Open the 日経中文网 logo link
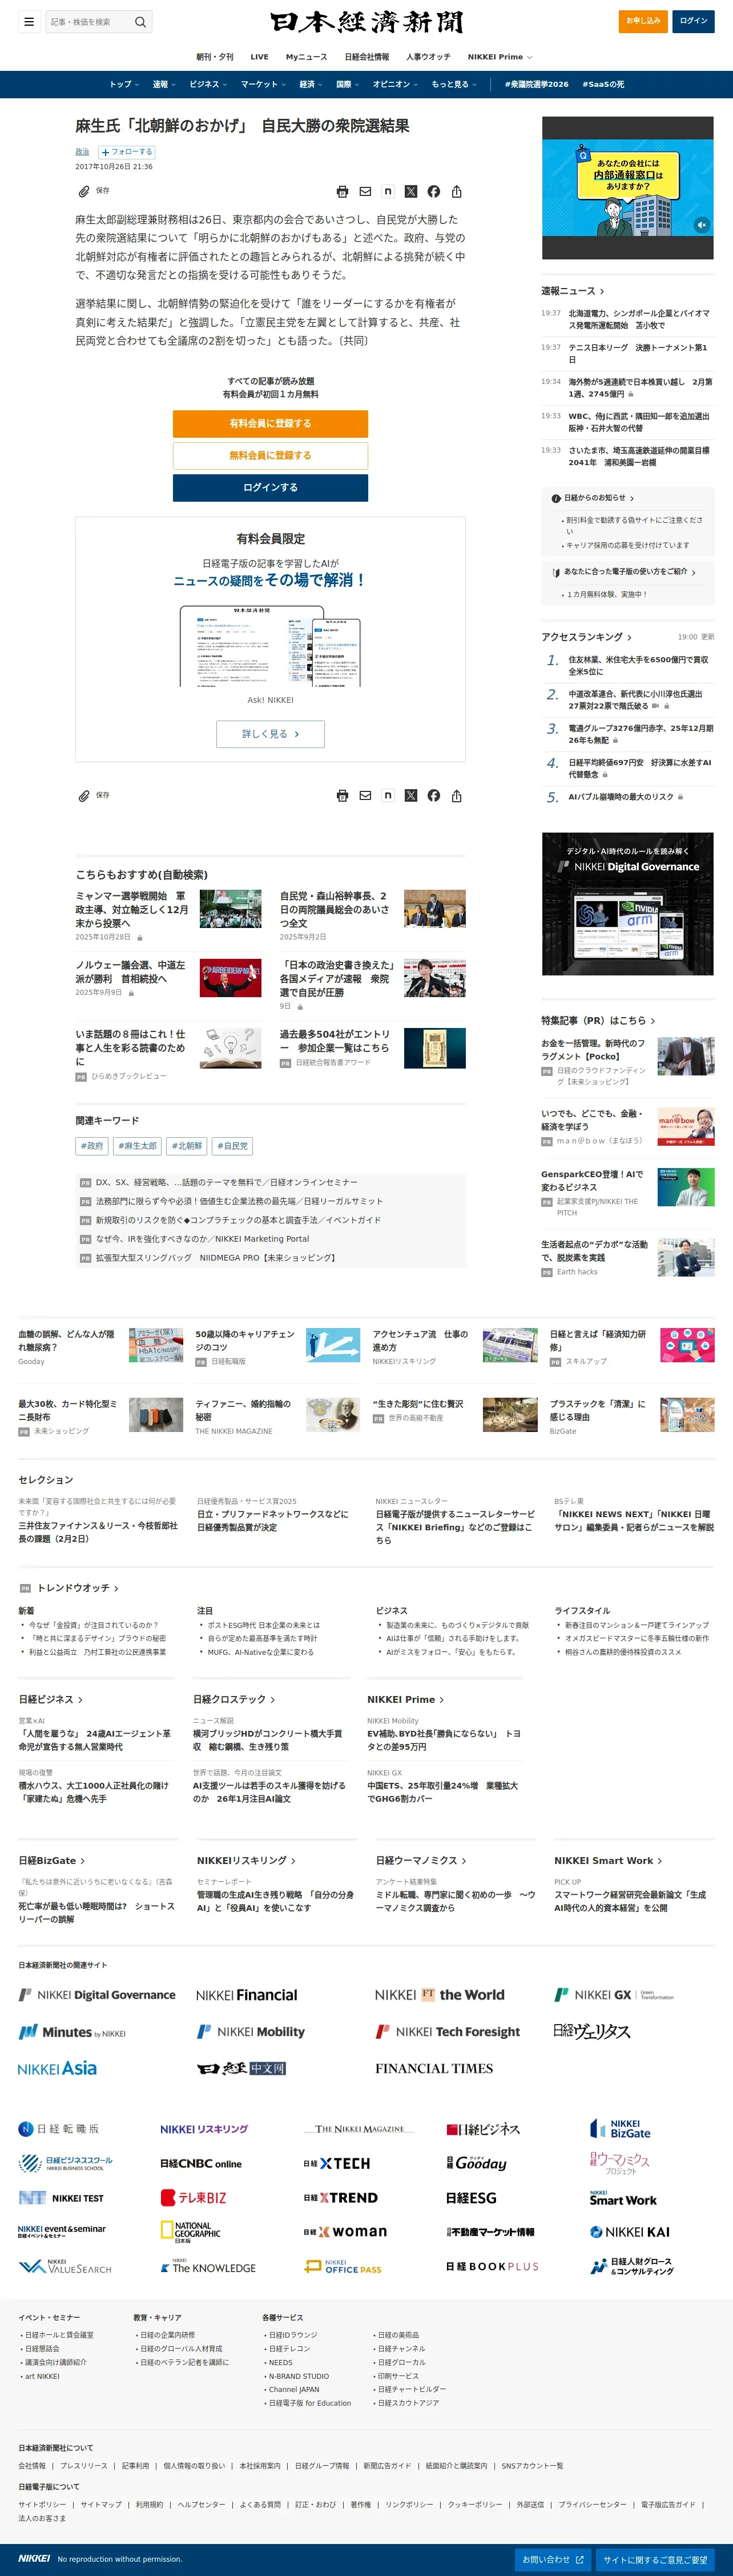Viewport: 733px width, 2576px height. coord(241,2068)
